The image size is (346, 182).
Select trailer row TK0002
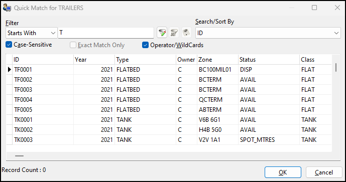(x=169, y=130)
